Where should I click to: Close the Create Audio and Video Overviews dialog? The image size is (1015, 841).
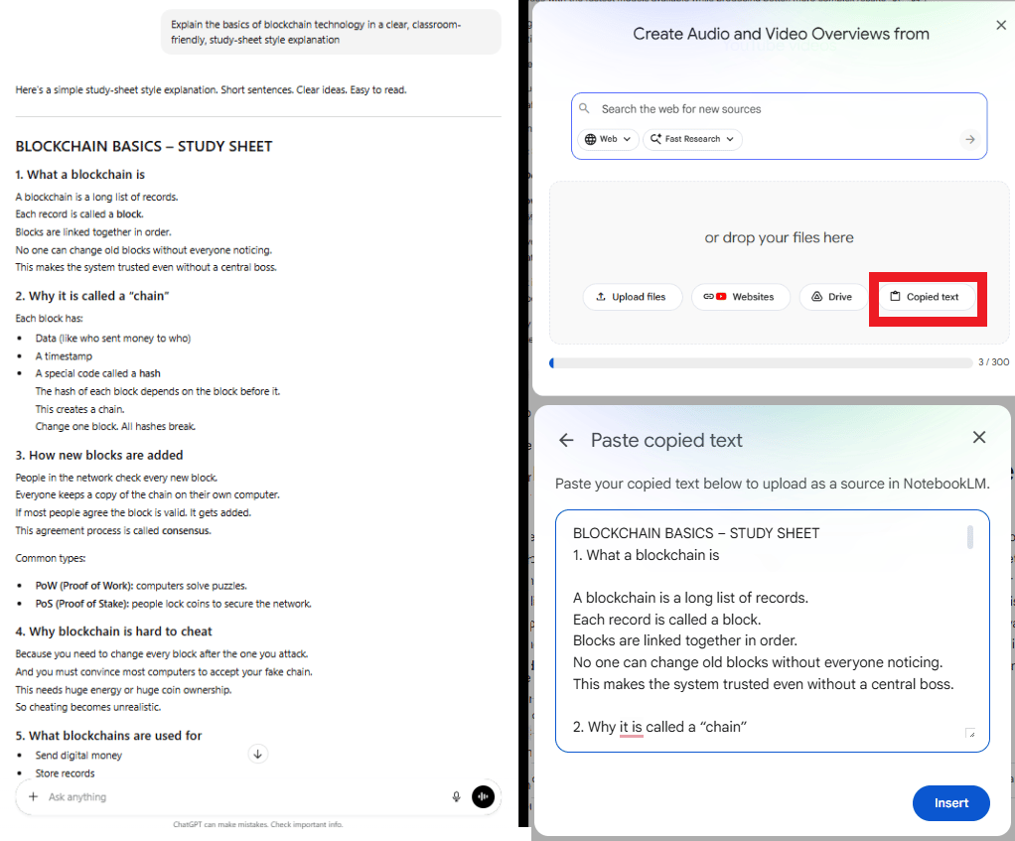pyautogui.click(x=1001, y=25)
